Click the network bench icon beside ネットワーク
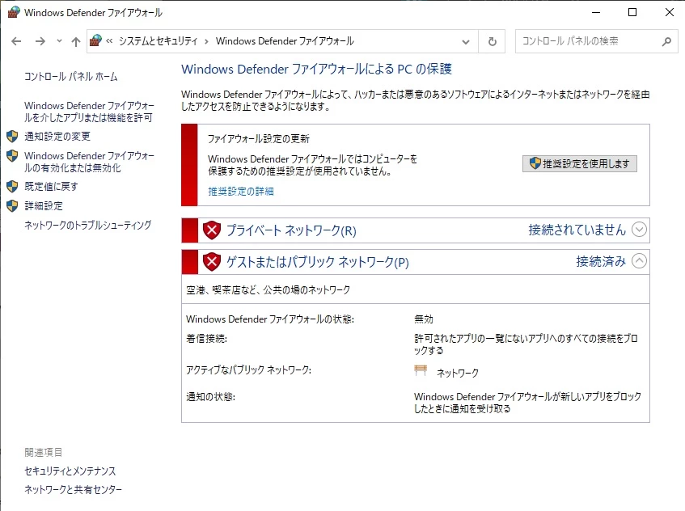Viewport: 685px width, 511px height. tap(421, 371)
